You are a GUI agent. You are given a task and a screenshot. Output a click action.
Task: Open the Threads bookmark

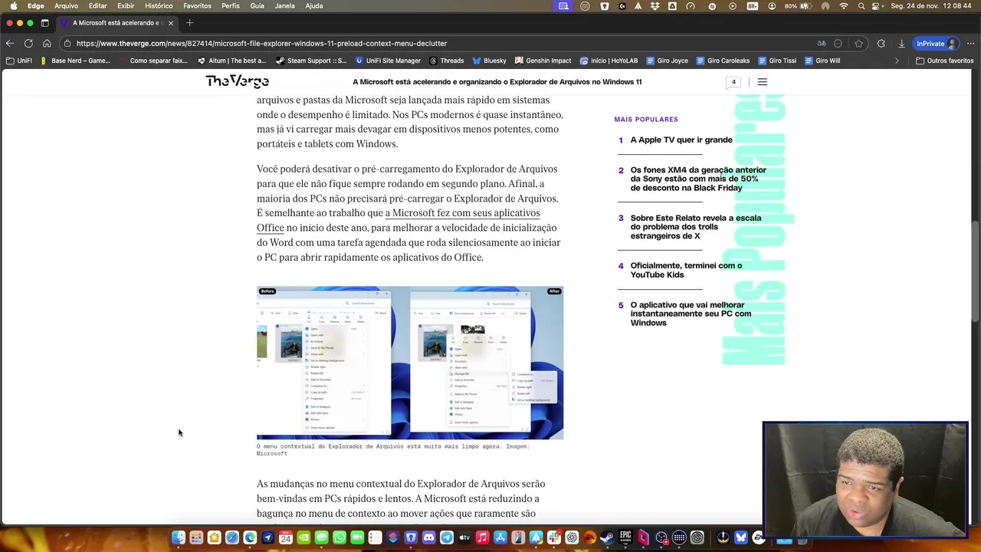point(447,61)
